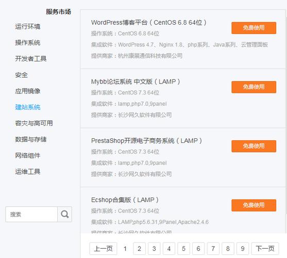Jump to page 3

click(x=154, y=249)
